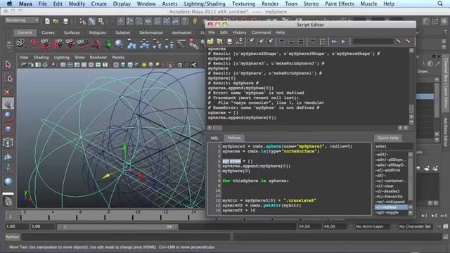The image size is (450, 253).
Task: Click frame 10 on the time slider
Action: coord(138,212)
